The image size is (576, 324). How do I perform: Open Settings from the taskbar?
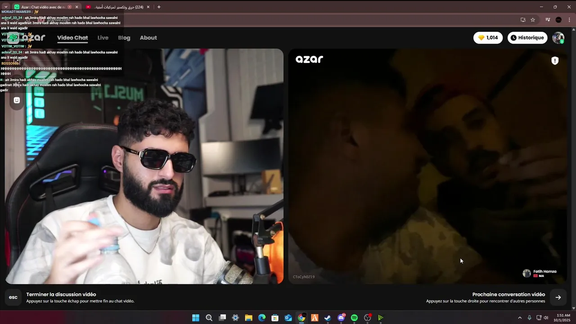tap(235, 318)
